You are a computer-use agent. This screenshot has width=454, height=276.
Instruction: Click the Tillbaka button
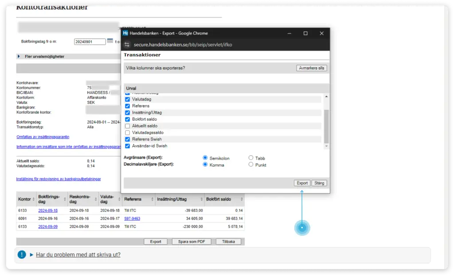(228, 241)
